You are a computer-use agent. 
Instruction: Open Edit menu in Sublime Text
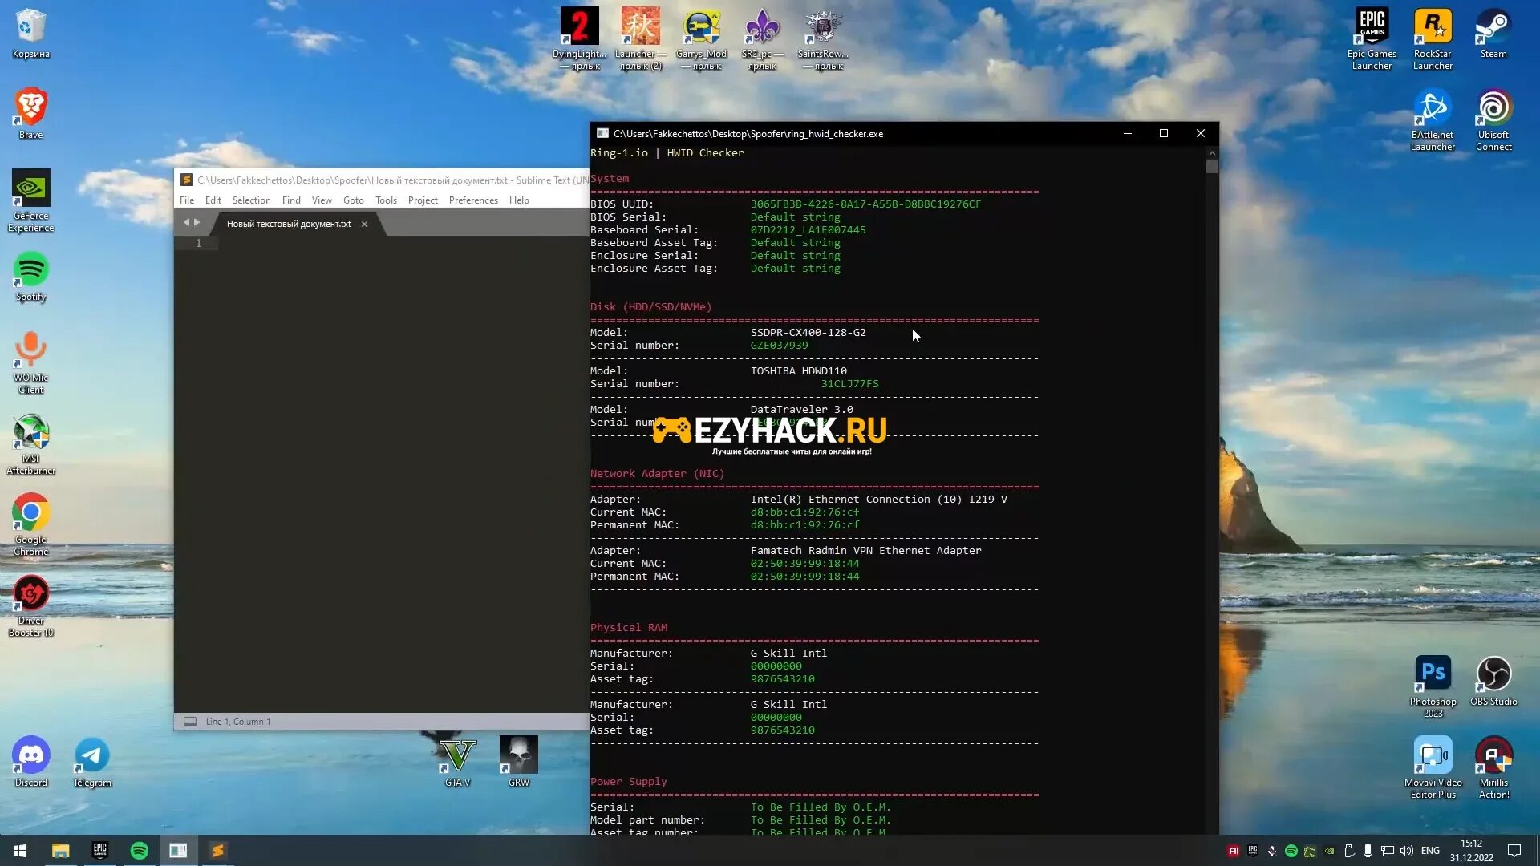pos(213,200)
